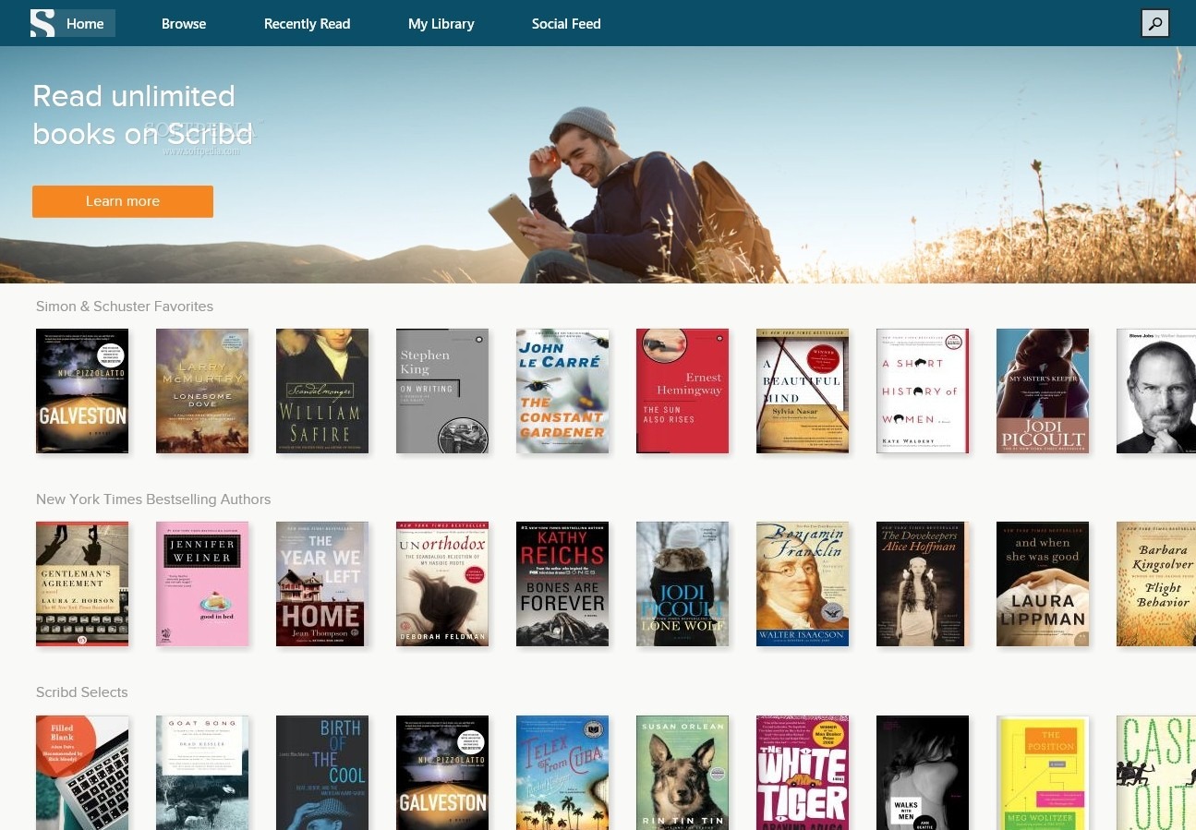Open the Steve Jobs biography cover
Image resolution: width=1196 pixels, height=830 pixels.
pyautogui.click(x=1156, y=391)
